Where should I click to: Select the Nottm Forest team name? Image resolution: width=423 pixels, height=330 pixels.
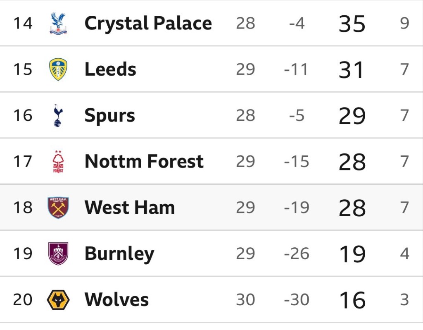point(144,162)
